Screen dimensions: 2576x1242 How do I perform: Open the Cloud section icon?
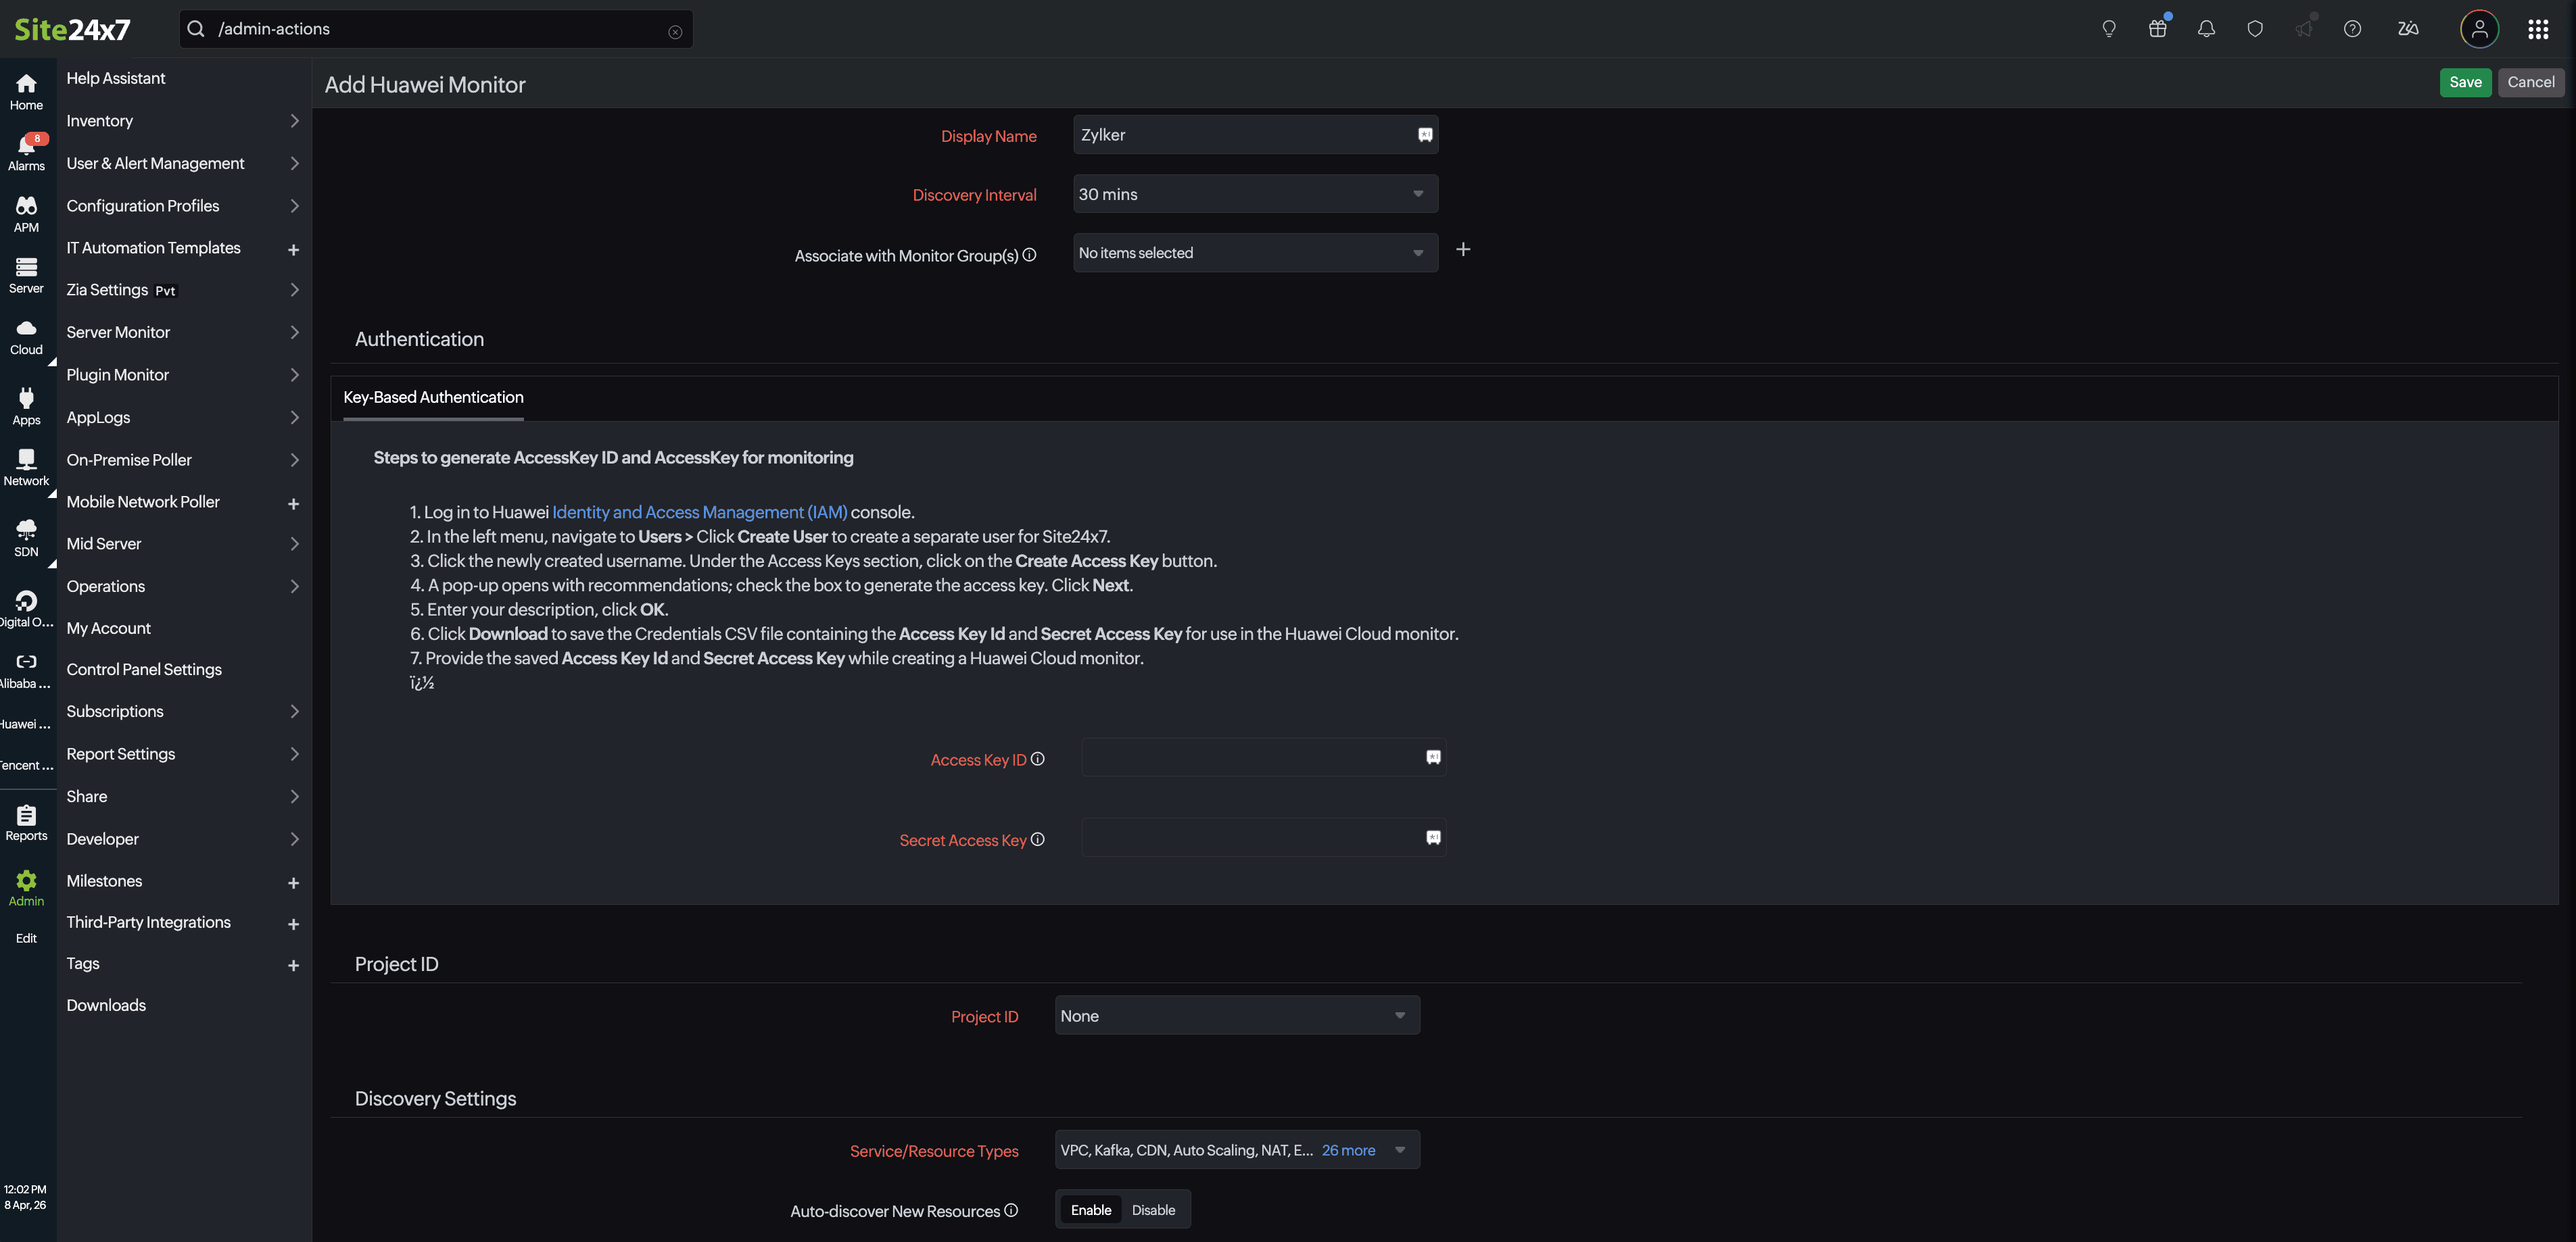[x=26, y=334]
